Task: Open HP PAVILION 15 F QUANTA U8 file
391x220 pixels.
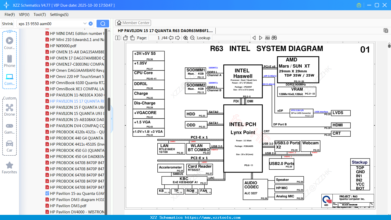Action: tap(75, 107)
